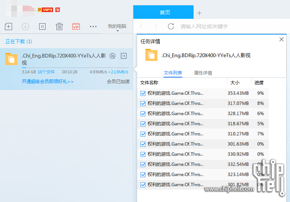
Task: Click the VIP3 membership badge
Action: tap(45, 10)
